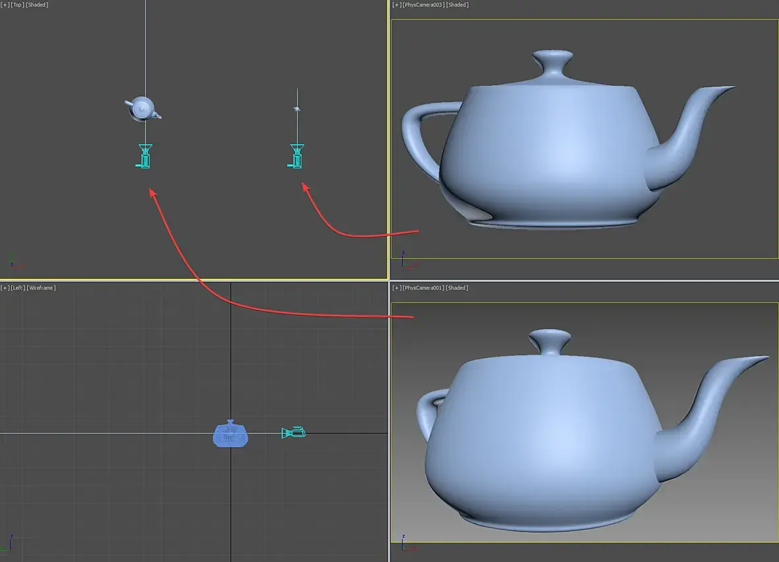The image size is (779, 562).
Task: Select the left camera in Top viewport
Action: click(144, 157)
